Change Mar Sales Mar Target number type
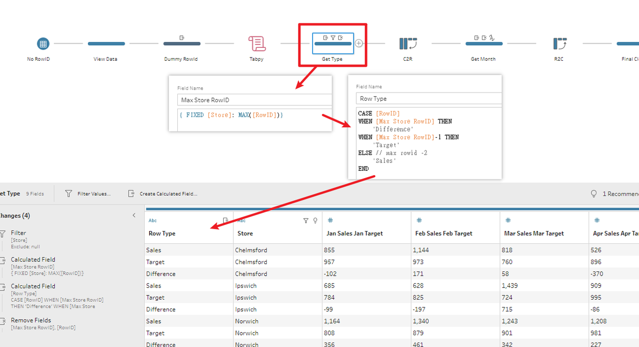The width and height of the screenshot is (639, 347). click(x=508, y=220)
